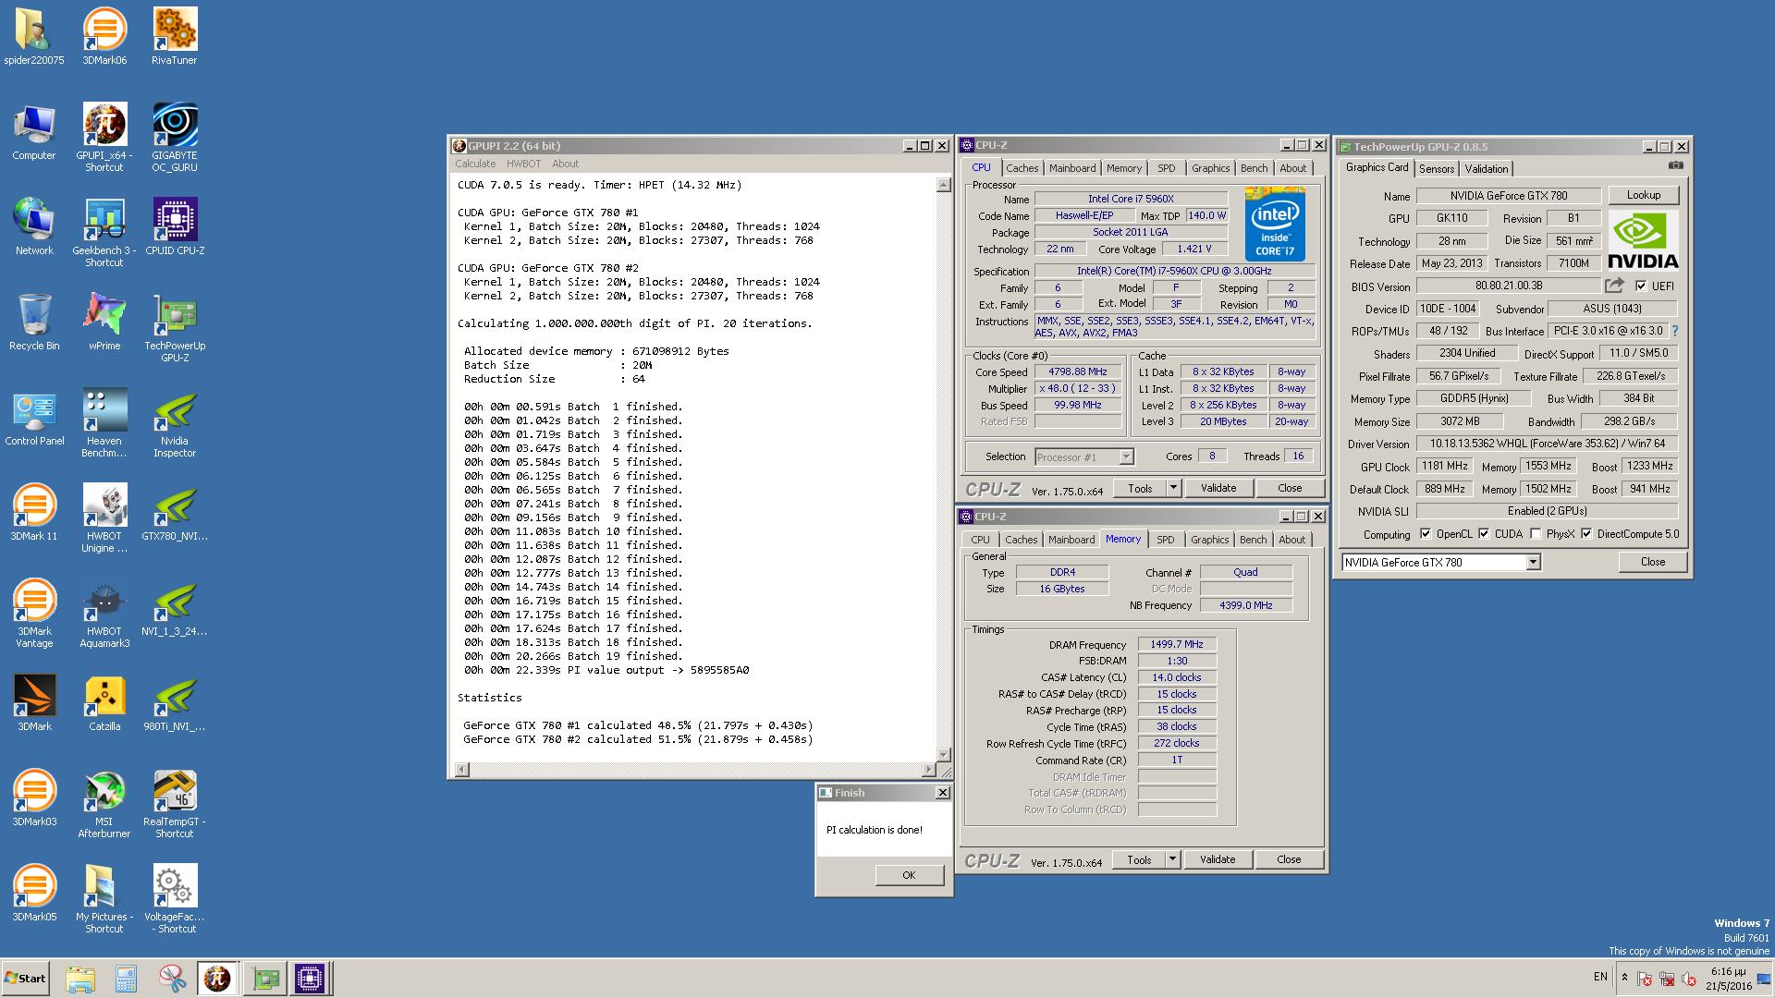Click Validate in the lower CPU-Z window
This screenshot has width=1775, height=998.
click(x=1218, y=859)
